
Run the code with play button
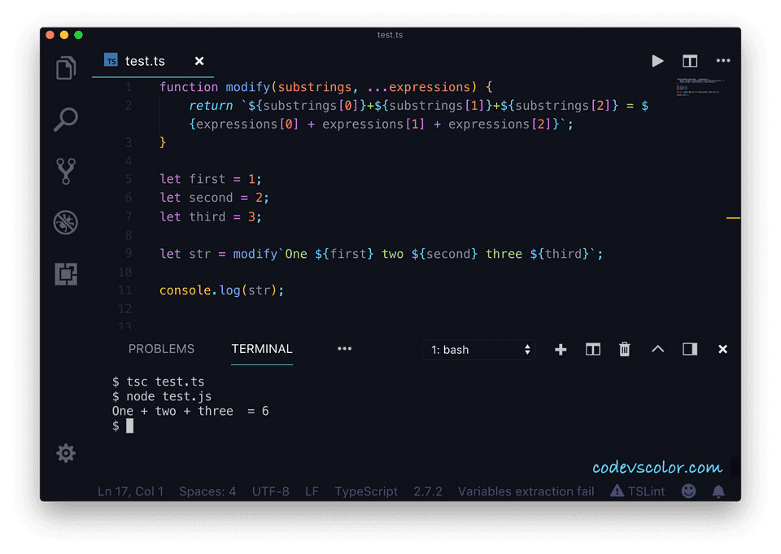pyautogui.click(x=657, y=61)
